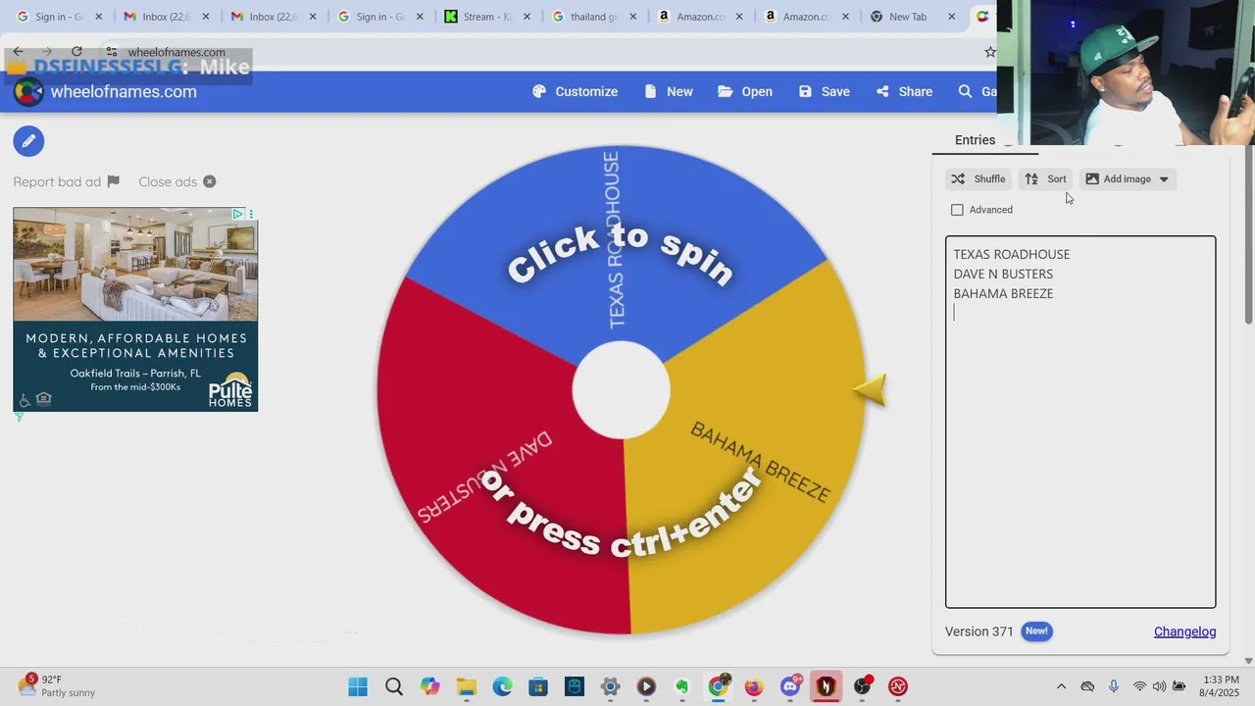Close the Stream - Kick tab
This screenshot has width=1255, height=706.
(527, 17)
